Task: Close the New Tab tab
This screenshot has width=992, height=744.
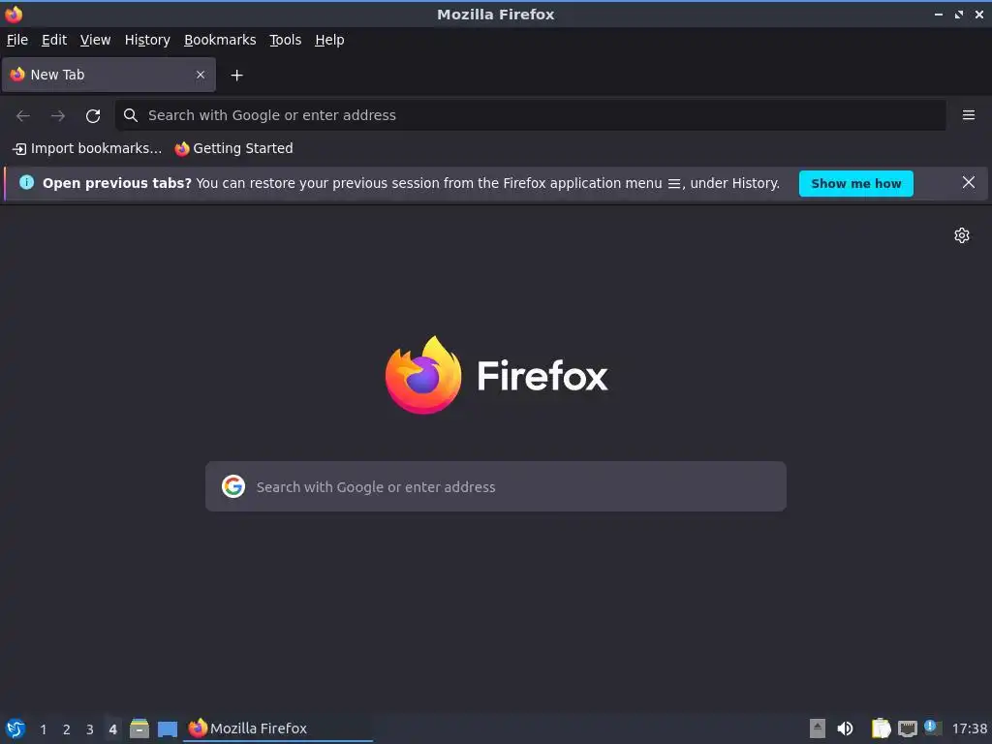Action: 200,75
